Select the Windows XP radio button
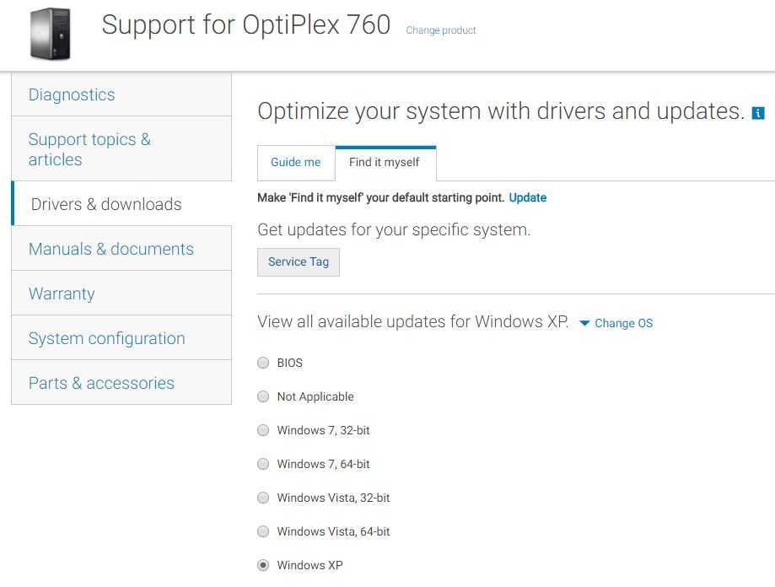This screenshot has width=775, height=587. pyautogui.click(x=263, y=565)
